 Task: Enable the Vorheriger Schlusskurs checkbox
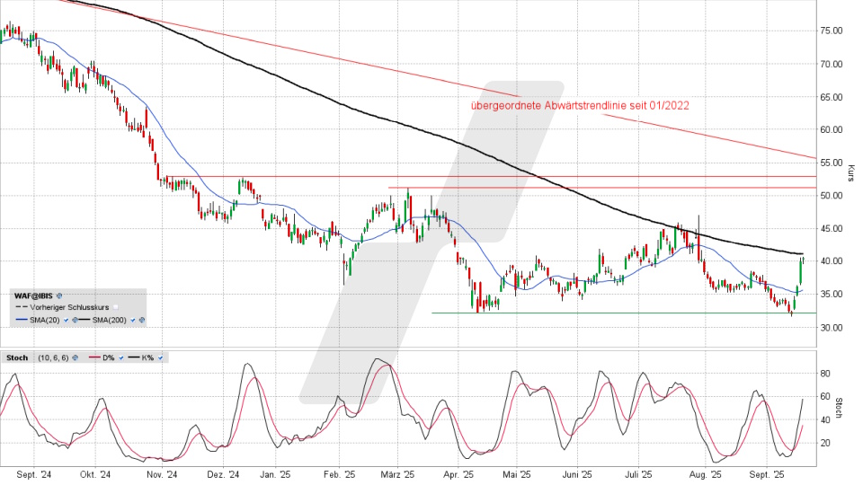[x=116, y=307]
